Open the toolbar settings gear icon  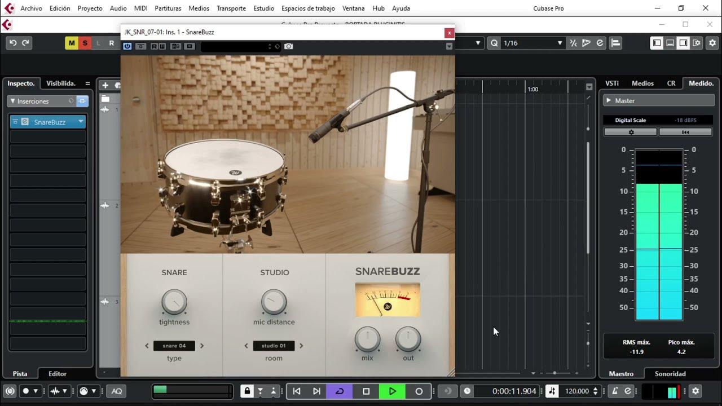pos(713,43)
